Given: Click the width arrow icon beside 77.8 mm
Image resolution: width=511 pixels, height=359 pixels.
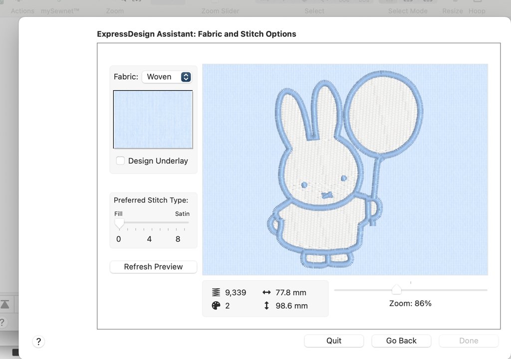Looking at the screenshot, I should tap(266, 292).
